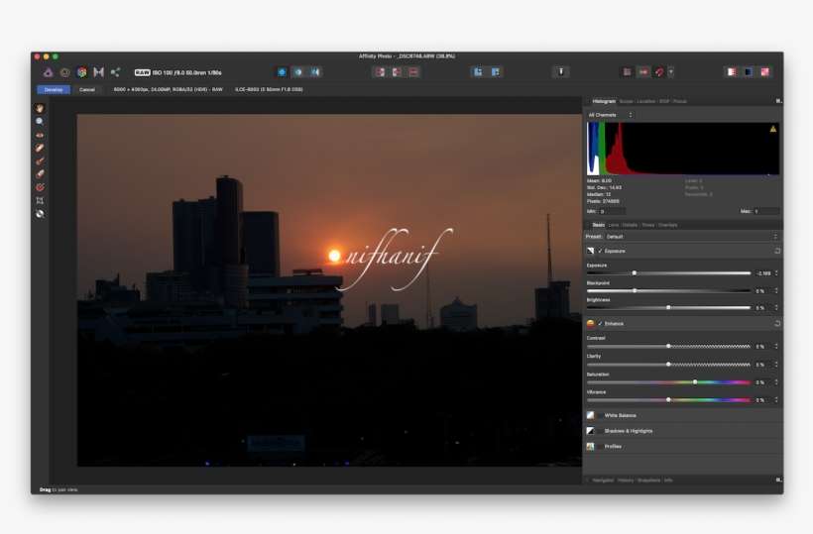Image resolution: width=813 pixels, height=534 pixels.
Task: Open the Details tab
Action: pyautogui.click(x=630, y=225)
